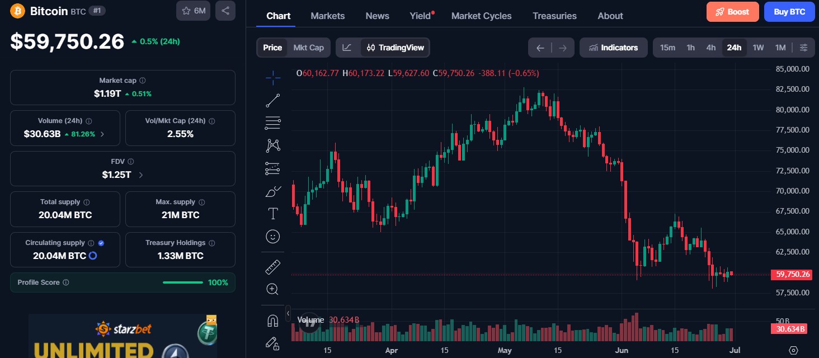Expand FDV details chevron

coord(140,175)
